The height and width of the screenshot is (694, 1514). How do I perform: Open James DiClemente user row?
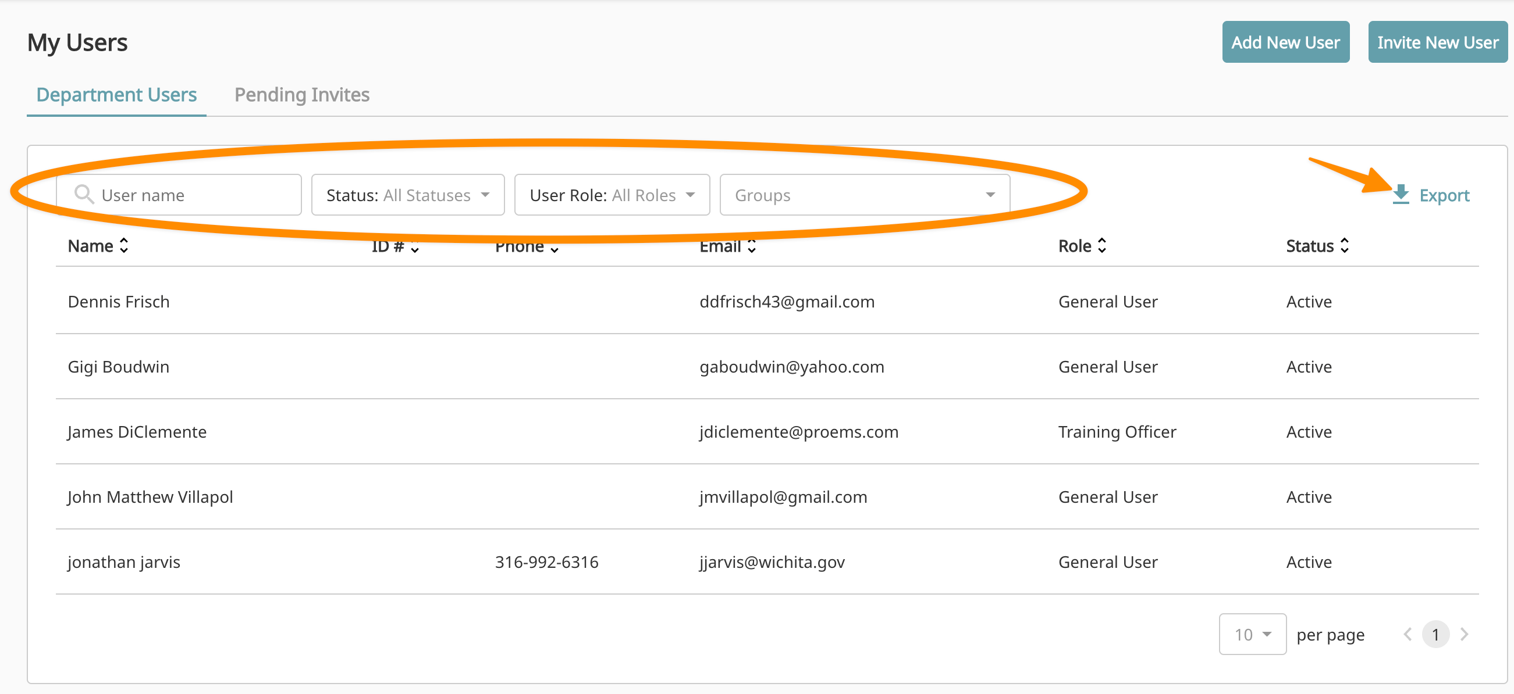pyautogui.click(x=137, y=432)
